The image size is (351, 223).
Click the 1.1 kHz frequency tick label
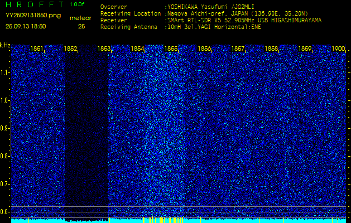[4, 72]
